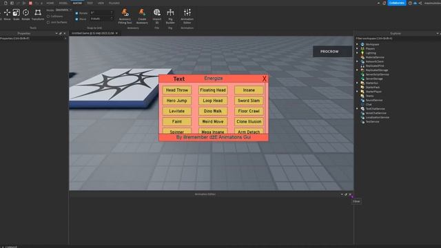441x248 pixels.
Task: Expand the Lighting tree node
Action: [357, 53]
